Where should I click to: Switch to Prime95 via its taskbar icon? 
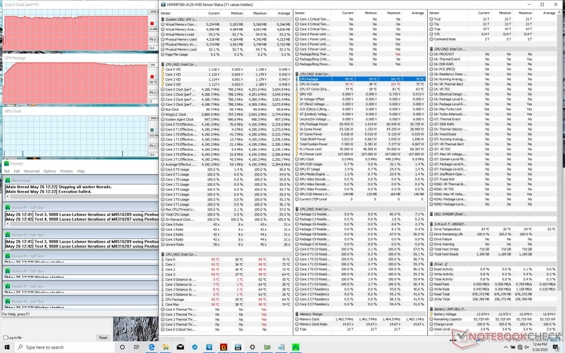coord(296,347)
